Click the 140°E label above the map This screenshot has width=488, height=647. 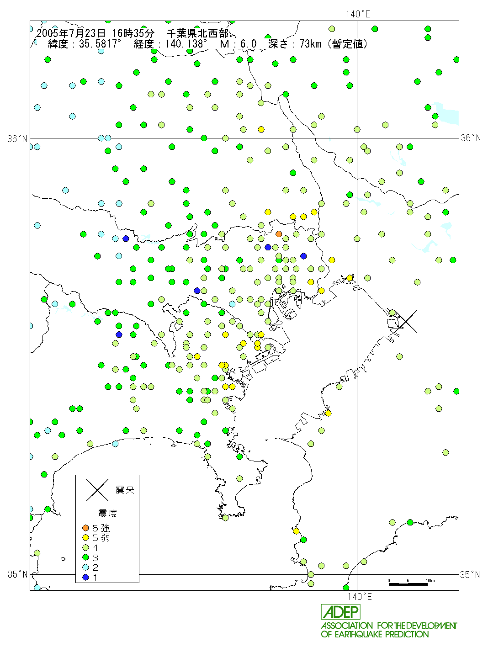358,14
